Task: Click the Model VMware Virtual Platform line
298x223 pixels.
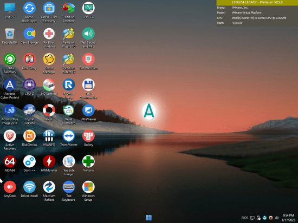Action: click(239, 12)
